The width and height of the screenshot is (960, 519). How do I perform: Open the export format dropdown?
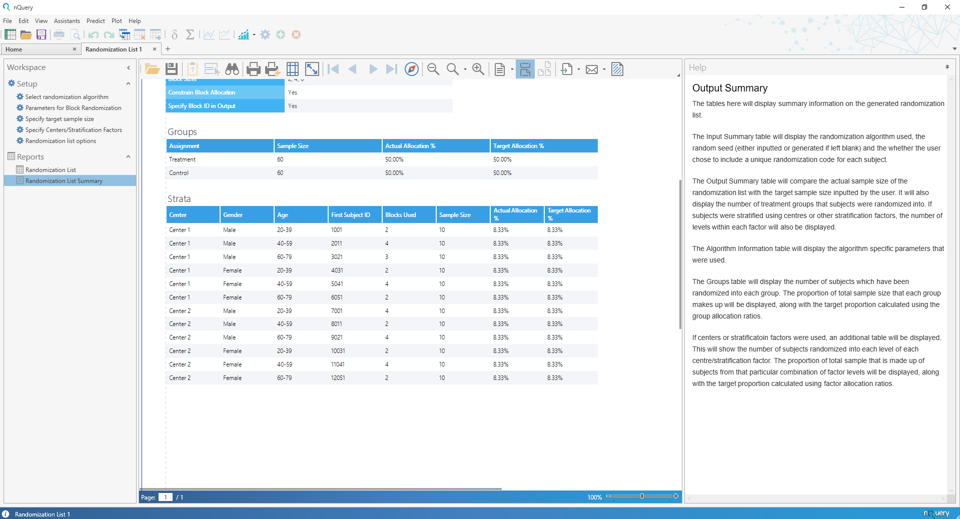[578, 69]
